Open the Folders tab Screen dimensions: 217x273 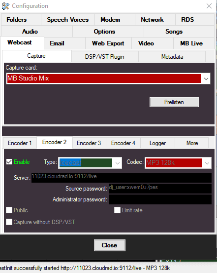tap(21, 20)
